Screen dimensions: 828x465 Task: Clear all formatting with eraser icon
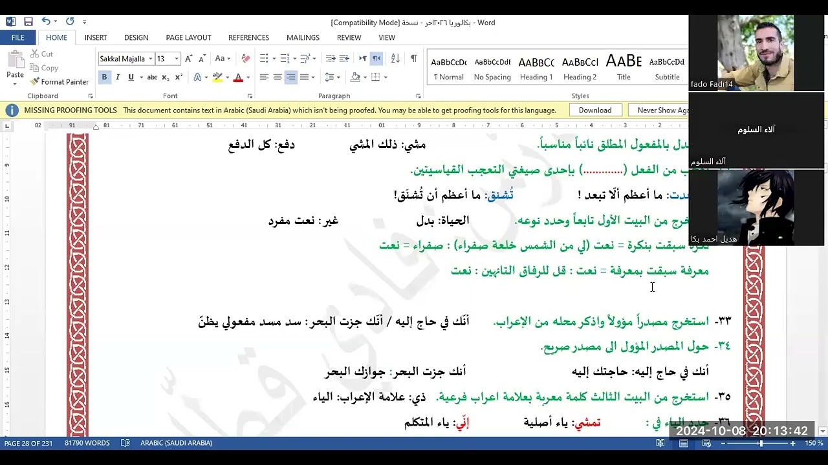pyautogui.click(x=245, y=59)
